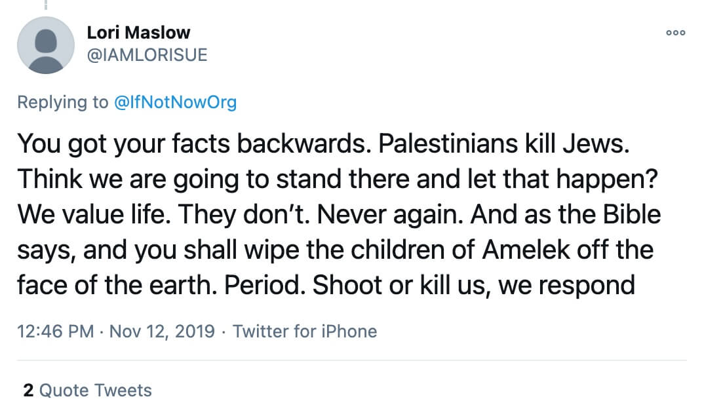Click the @IAMLORISUE handle
Viewport: 704px width, 418px height.
(x=147, y=55)
